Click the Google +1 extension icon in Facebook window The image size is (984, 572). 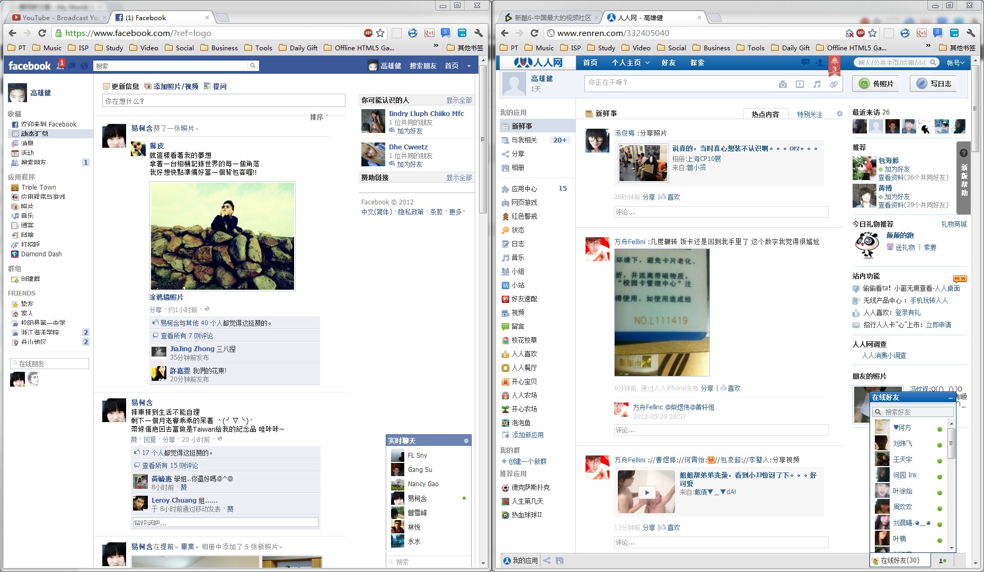point(429,33)
